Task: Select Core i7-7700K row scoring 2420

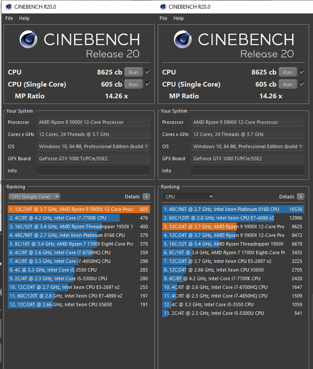Action: pos(233,278)
